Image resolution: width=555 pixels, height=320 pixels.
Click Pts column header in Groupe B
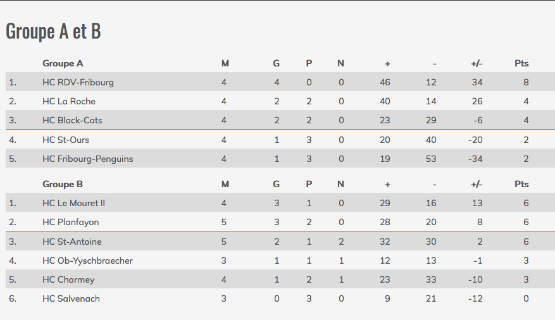click(521, 185)
